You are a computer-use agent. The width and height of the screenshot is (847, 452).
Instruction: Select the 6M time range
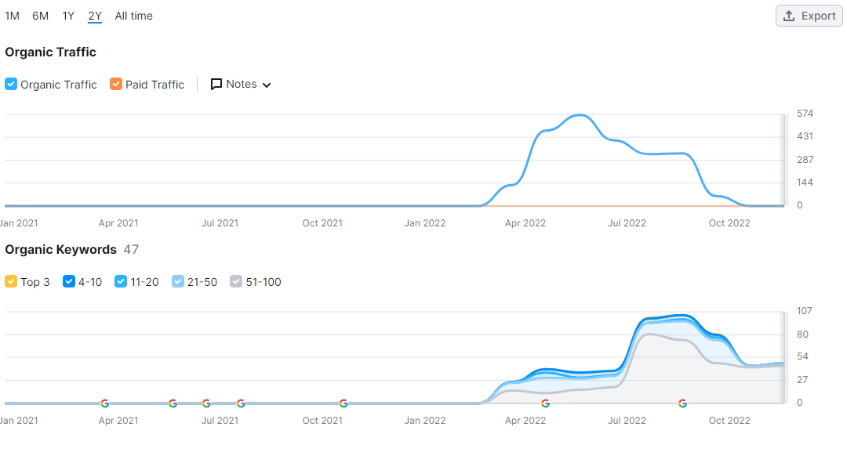point(41,16)
